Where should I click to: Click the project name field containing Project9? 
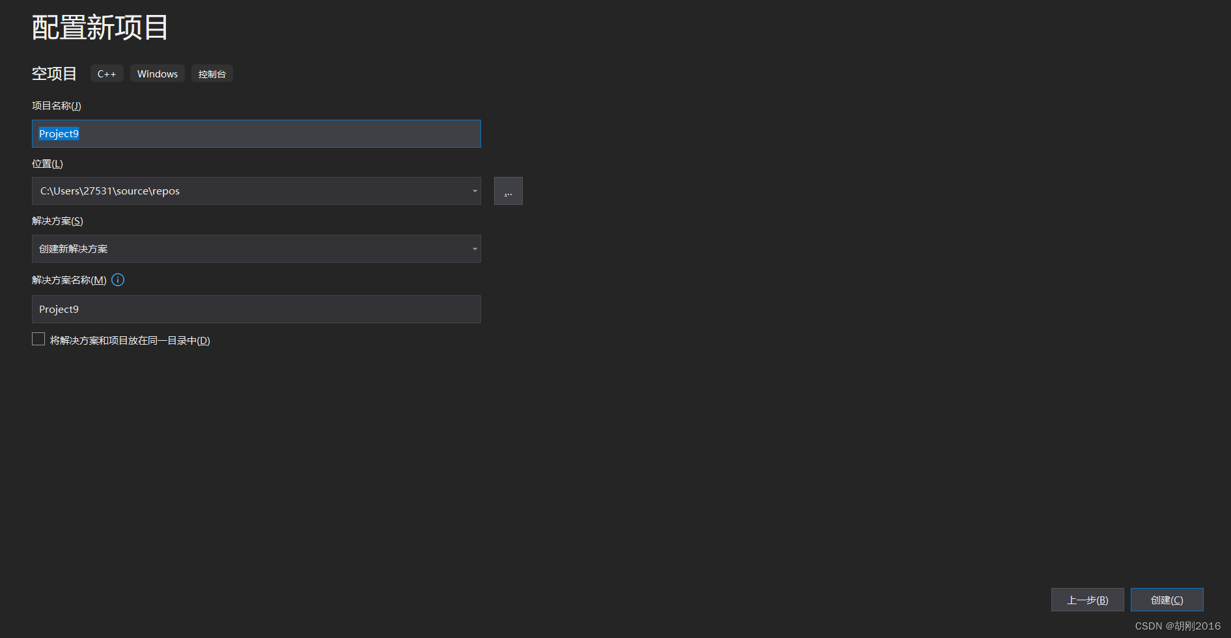[x=256, y=134]
